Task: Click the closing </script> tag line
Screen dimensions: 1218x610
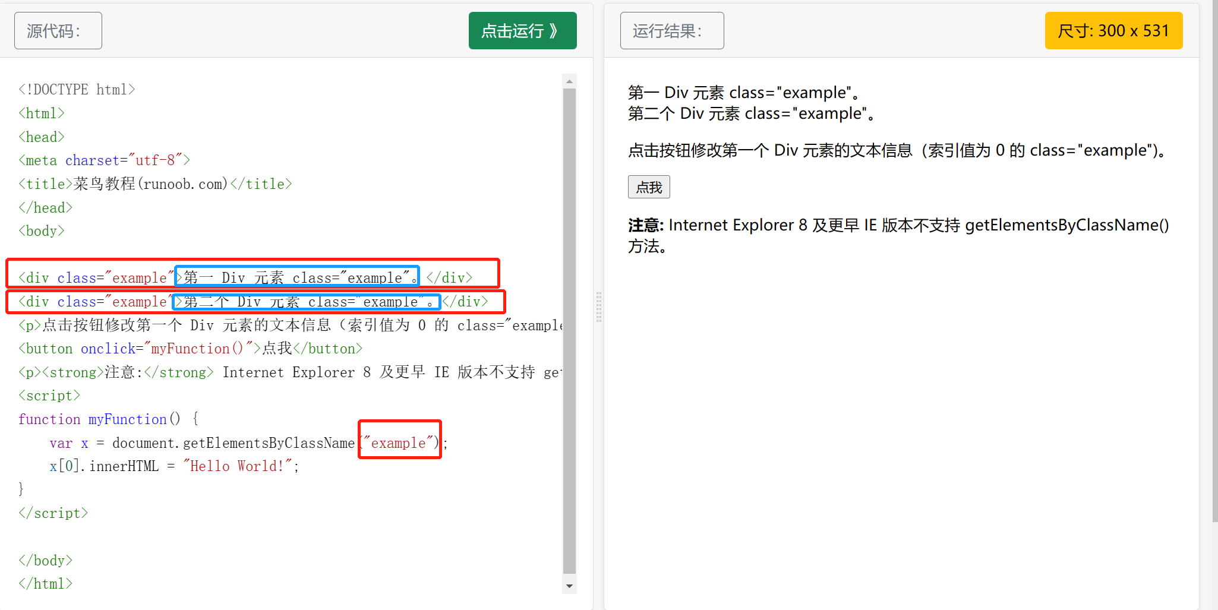Action: tap(53, 513)
